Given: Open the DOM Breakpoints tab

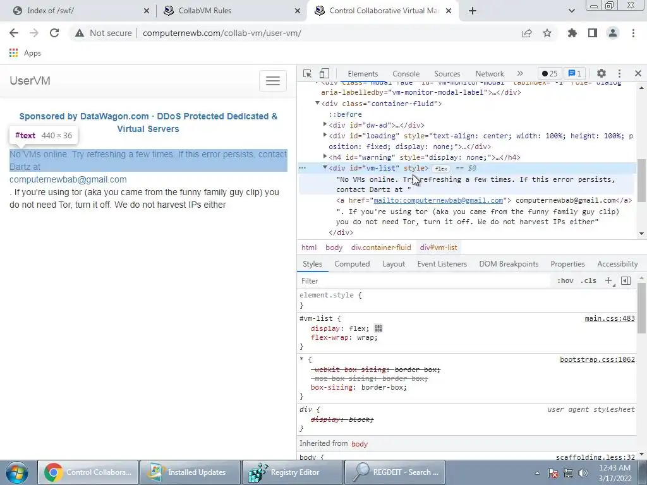Looking at the screenshot, I should click(509, 264).
